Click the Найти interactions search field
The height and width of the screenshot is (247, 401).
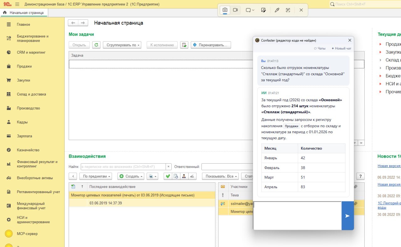[x=123, y=167]
